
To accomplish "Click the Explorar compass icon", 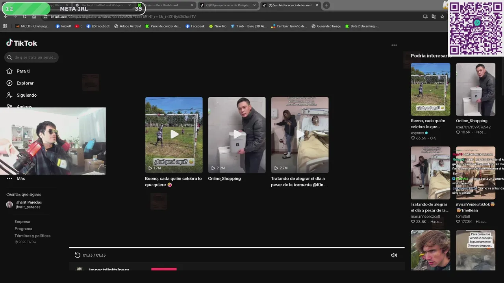I will coord(9,83).
